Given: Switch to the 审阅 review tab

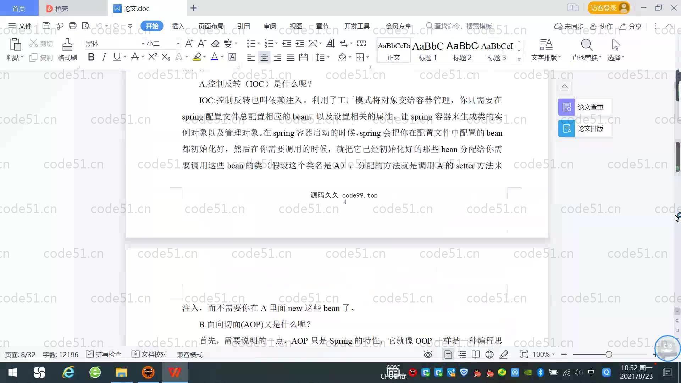Looking at the screenshot, I should [270, 26].
